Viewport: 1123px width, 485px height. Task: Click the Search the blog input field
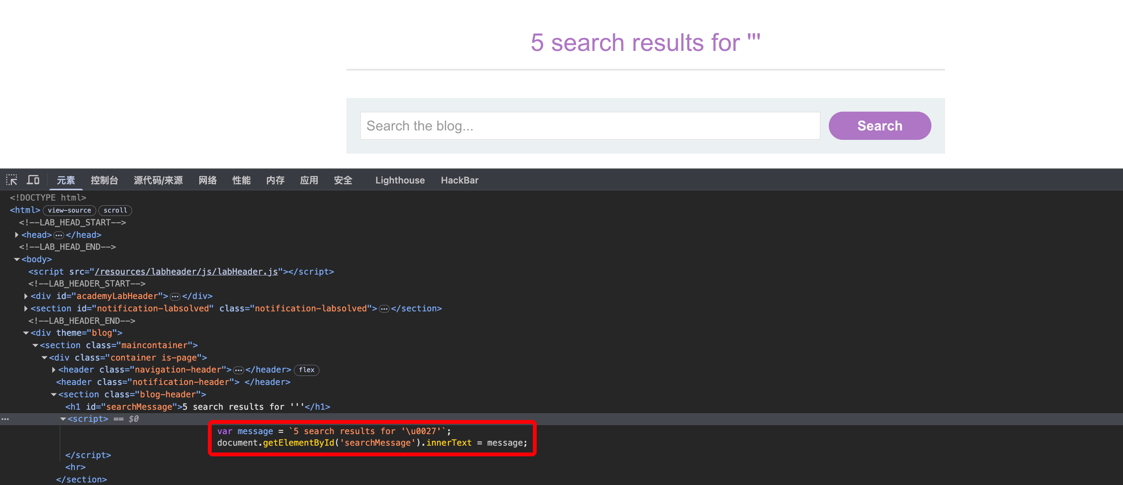click(589, 126)
